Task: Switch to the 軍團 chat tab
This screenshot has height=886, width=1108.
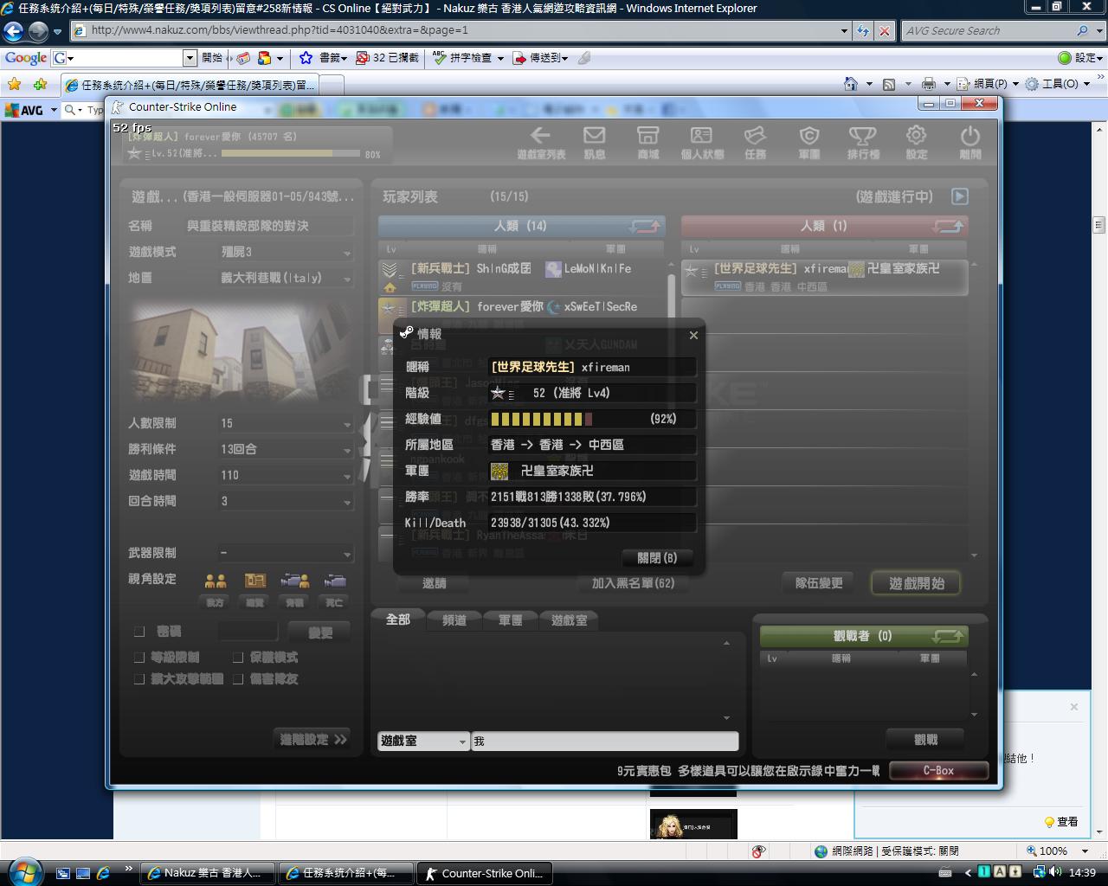Action: point(511,620)
